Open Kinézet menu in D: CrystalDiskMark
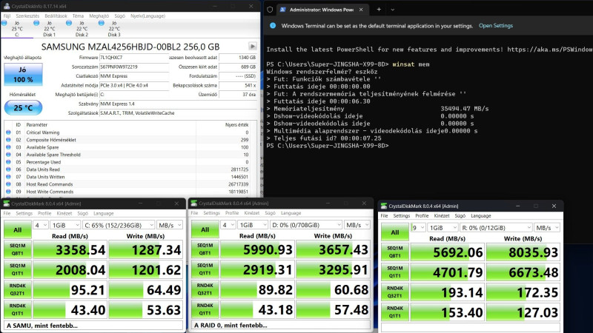593x333 pixels. click(251, 213)
